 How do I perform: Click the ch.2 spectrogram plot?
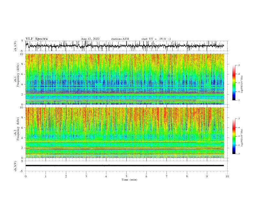124,133
